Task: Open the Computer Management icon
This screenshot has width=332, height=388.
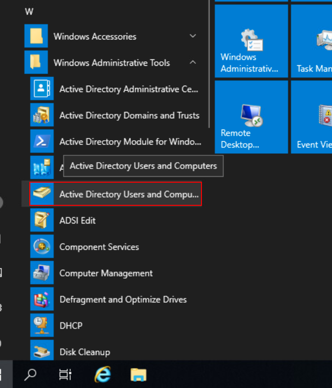Action: coord(42,273)
